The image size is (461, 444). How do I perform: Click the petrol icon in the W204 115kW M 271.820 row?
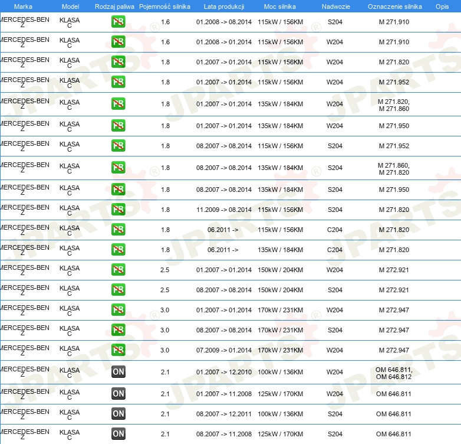pos(118,62)
